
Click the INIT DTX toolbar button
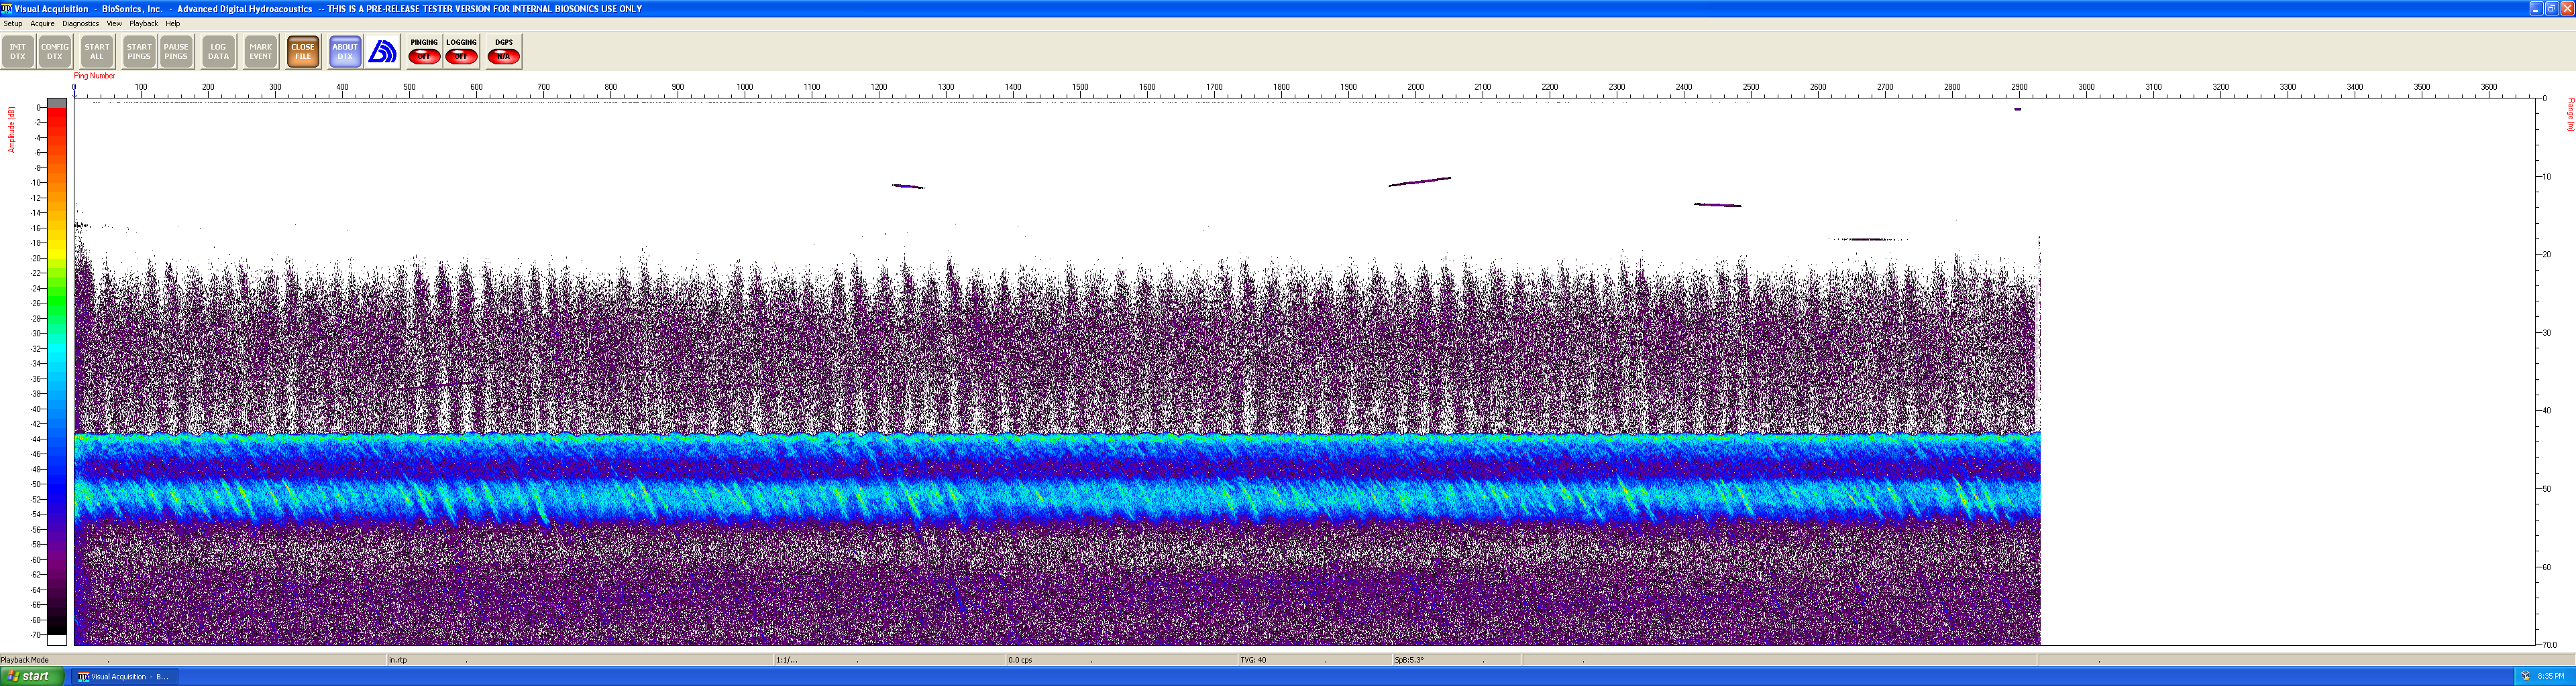click(18, 52)
